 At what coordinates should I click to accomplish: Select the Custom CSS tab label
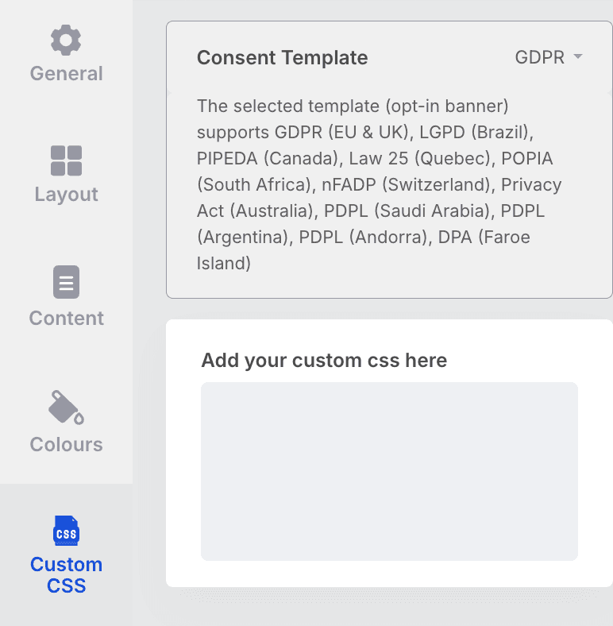66,575
